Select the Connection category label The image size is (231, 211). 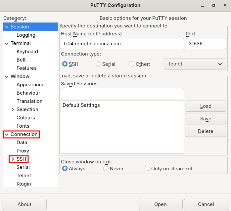(x=24, y=134)
